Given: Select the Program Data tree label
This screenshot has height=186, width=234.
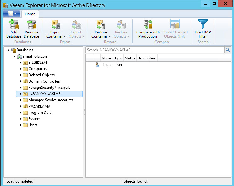Looking at the screenshot, I should click(x=40, y=113).
